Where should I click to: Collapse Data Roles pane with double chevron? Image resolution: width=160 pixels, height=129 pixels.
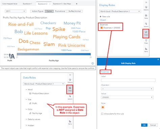tap(70, 75)
